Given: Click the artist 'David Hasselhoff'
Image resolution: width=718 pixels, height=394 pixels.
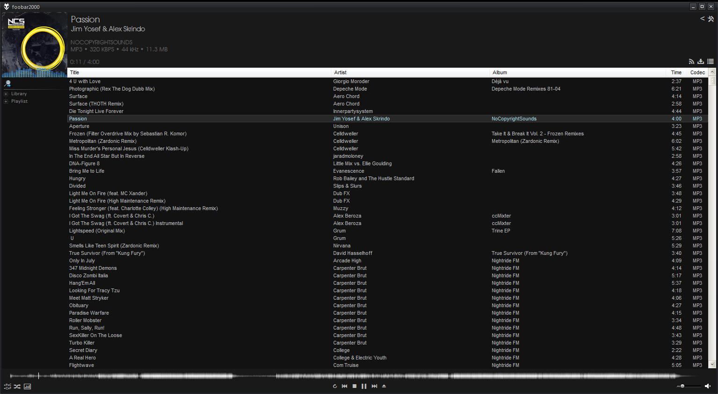Looking at the screenshot, I should click(352, 253).
